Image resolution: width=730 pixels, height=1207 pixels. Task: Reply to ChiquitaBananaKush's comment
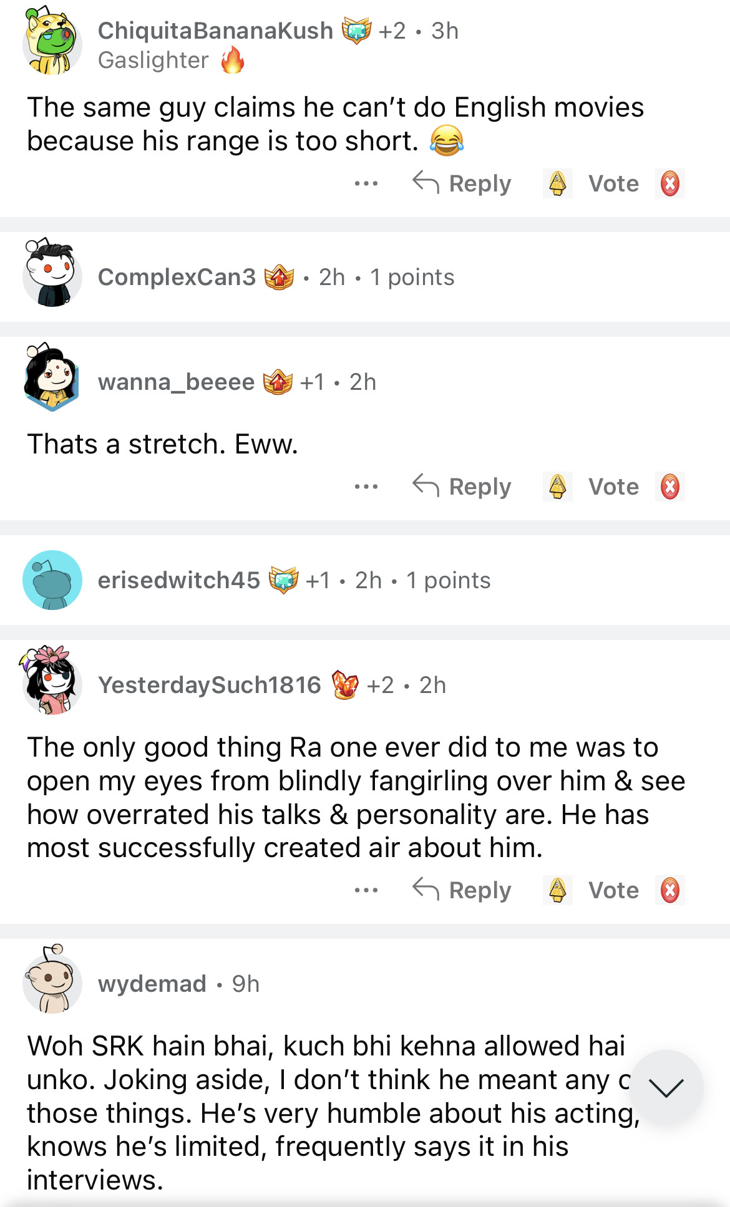(462, 183)
